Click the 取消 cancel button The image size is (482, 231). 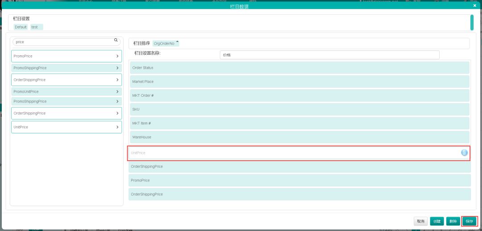[x=420, y=221]
